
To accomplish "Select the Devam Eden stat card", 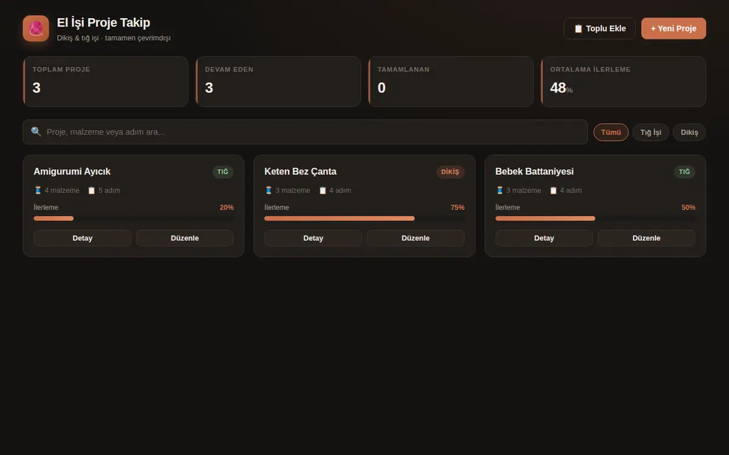I will pos(278,82).
